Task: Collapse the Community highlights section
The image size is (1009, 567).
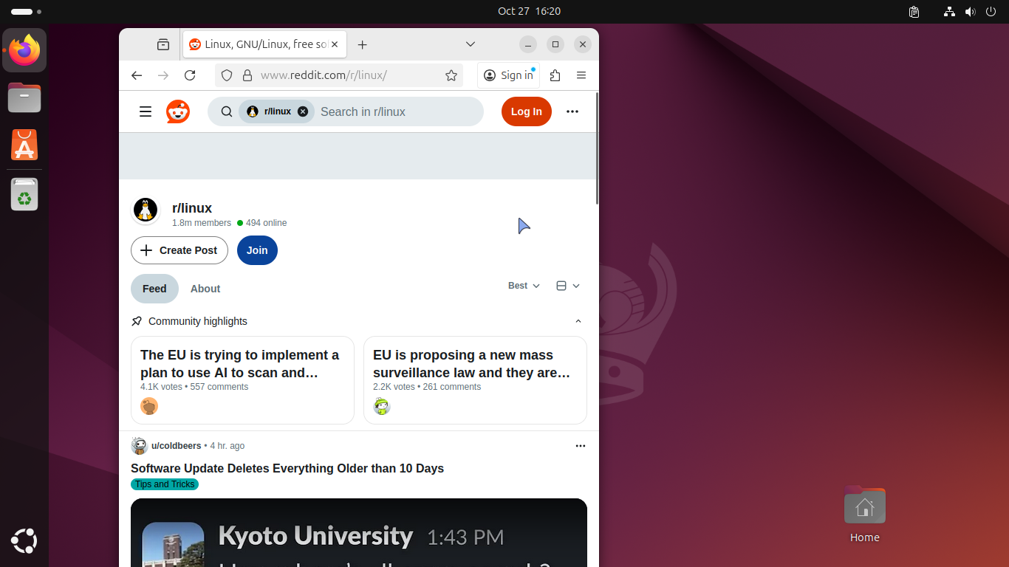Action: coord(578,321)
